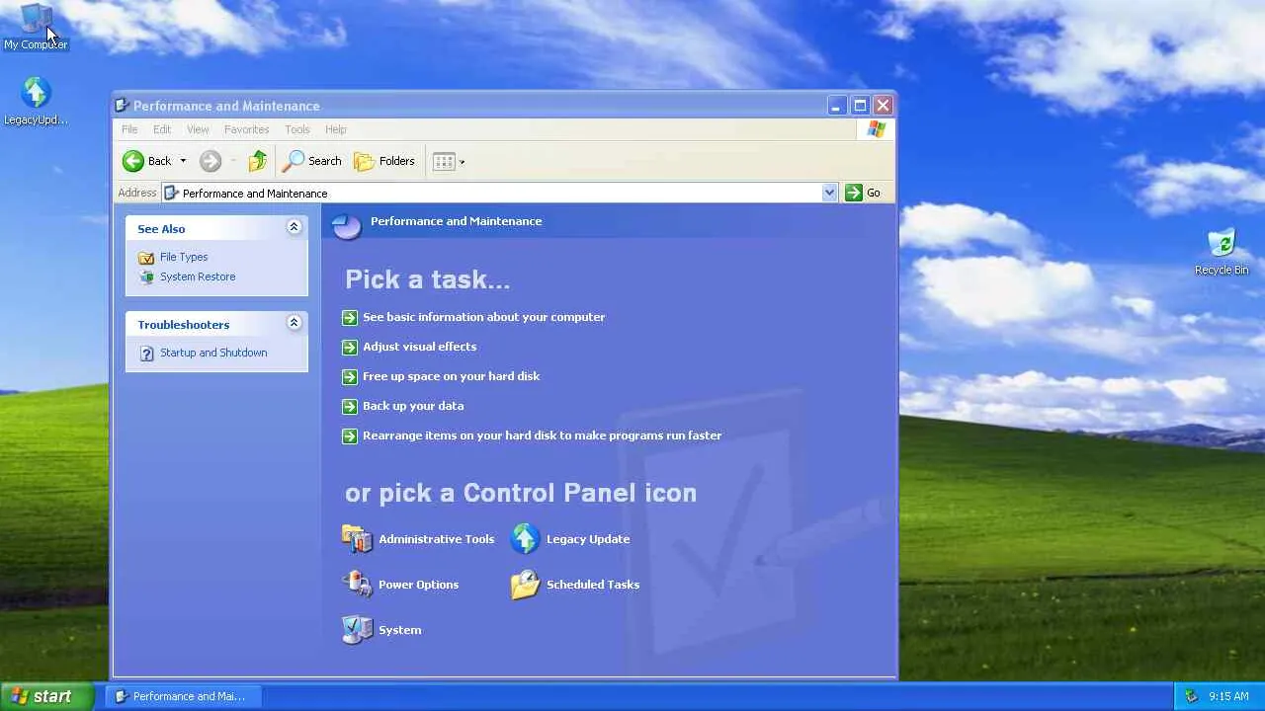Open the Administrative Tools icon
The width and height of the screenshot is (1265, 711).
[357, 539]
